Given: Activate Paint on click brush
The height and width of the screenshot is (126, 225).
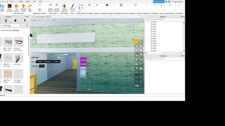Looking at the screenshot, I should [72, 8].
